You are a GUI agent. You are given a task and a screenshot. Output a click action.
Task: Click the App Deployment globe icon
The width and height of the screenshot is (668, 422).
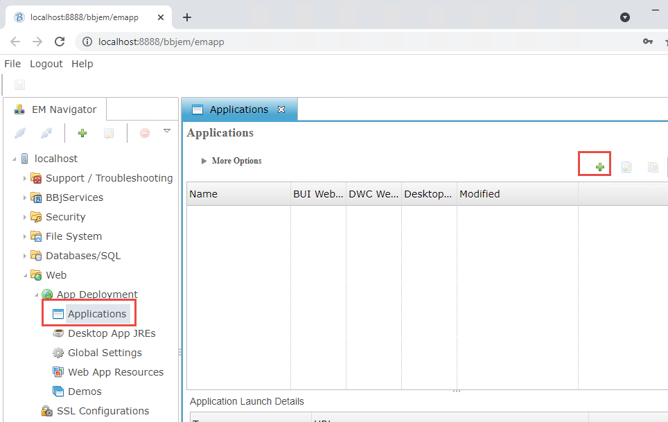(47, 294)
